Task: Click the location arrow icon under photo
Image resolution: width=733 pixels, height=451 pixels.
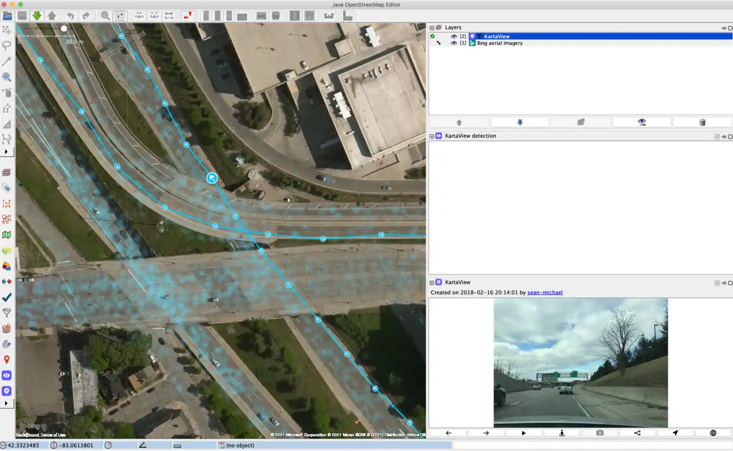Action: coord(675,433)
